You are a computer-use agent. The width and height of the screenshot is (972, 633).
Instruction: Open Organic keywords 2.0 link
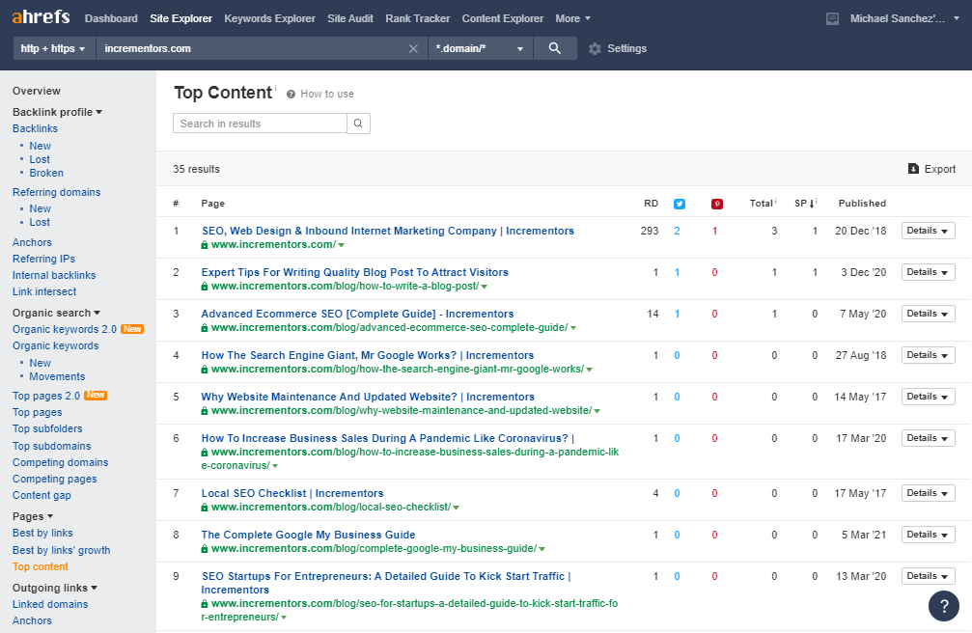pyautogui.click(x=65, y=329)
